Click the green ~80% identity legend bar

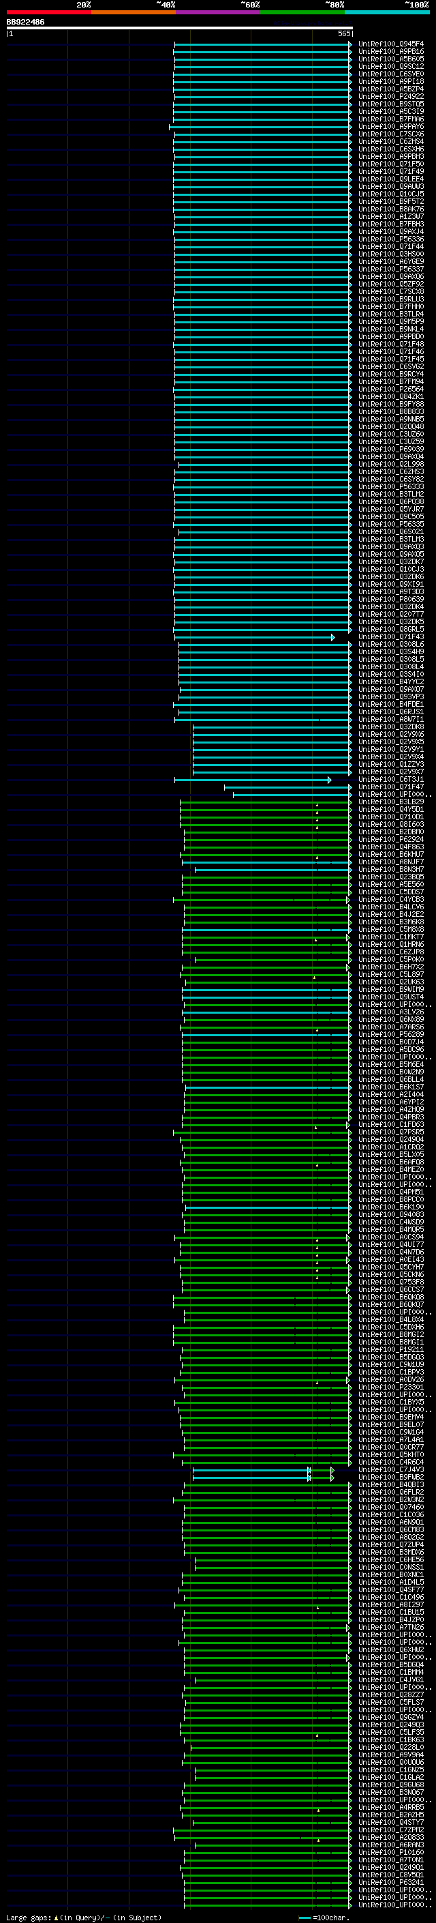[x=302, y=12]
